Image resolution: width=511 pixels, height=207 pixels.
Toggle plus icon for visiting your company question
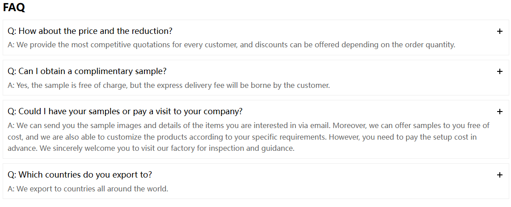pyautogui.click(x=499, y=112)
